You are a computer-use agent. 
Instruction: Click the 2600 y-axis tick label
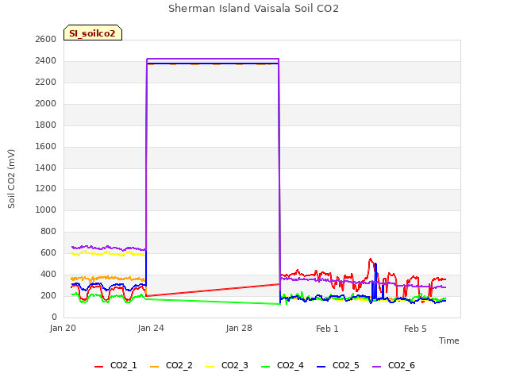pos(46,39)
